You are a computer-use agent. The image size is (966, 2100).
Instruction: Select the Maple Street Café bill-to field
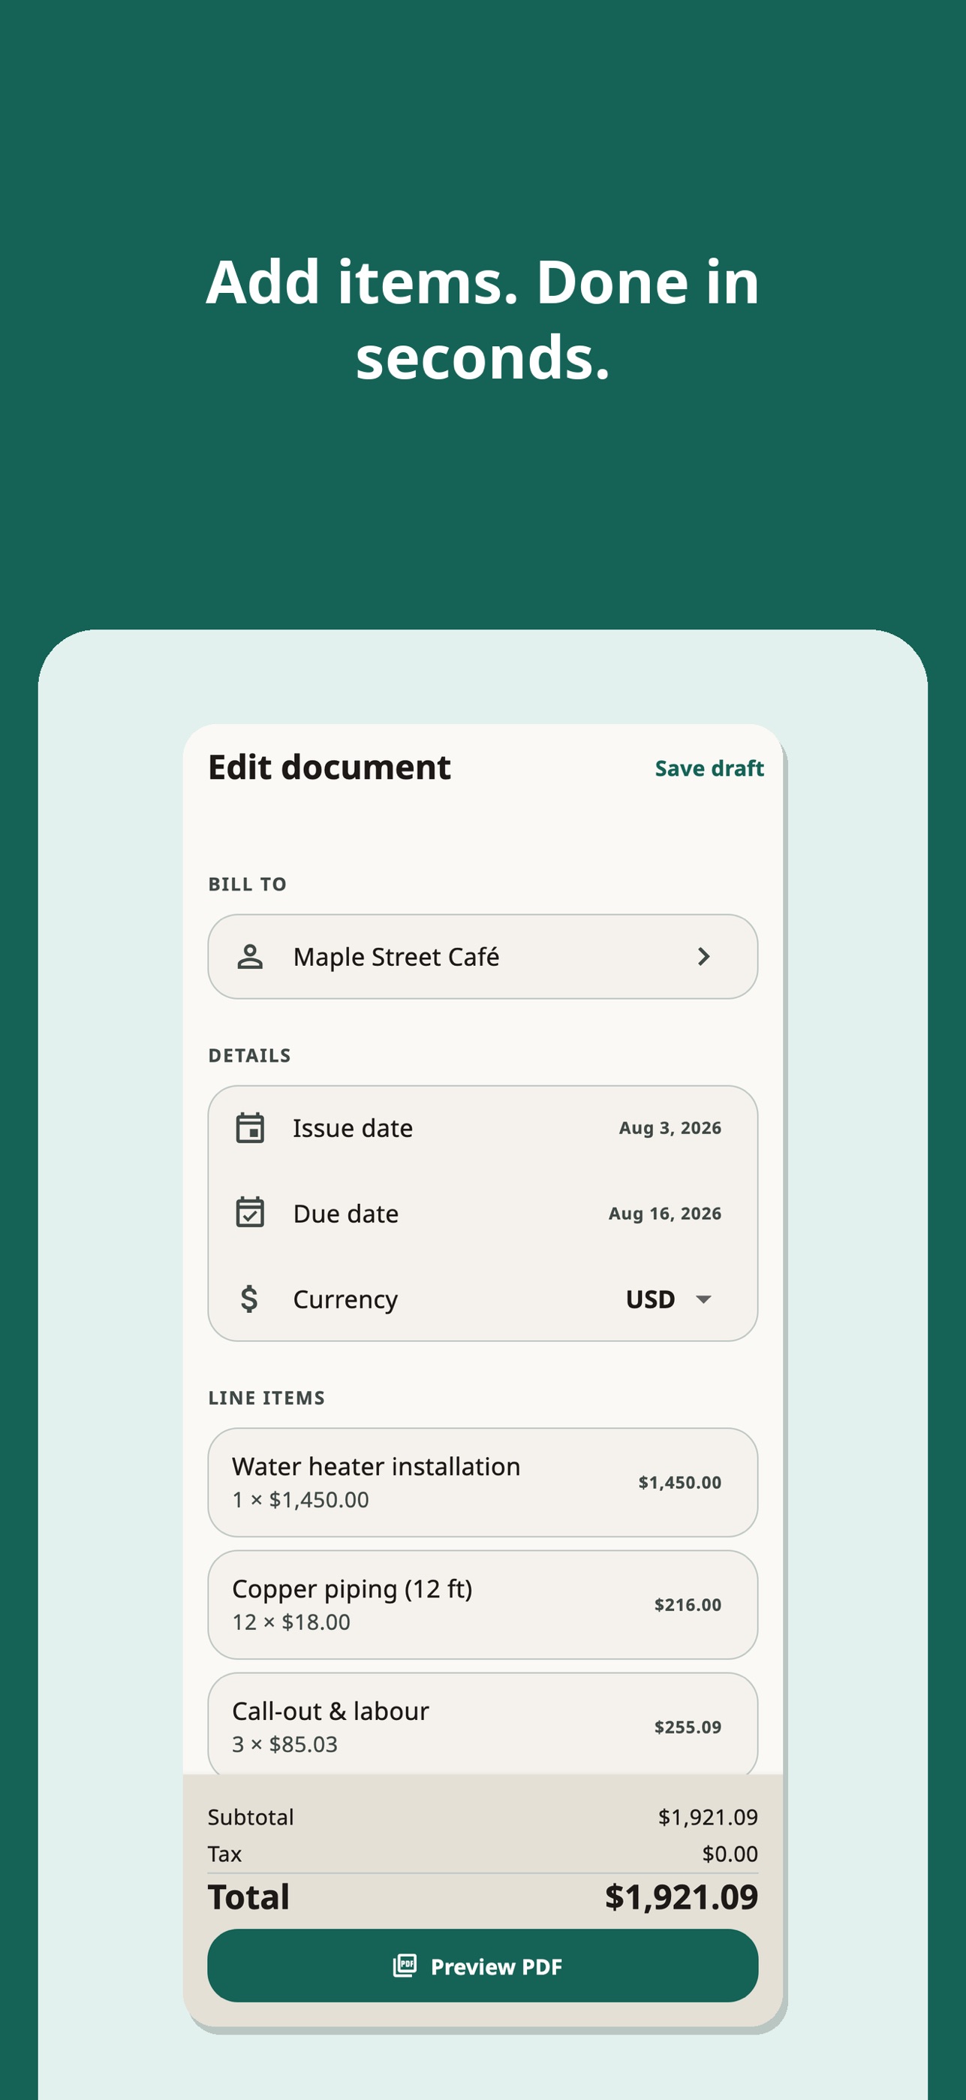[483, 956]
